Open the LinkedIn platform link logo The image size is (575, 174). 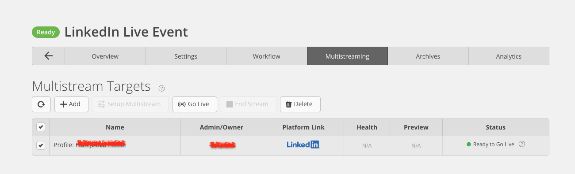click(x=303, y=144)
